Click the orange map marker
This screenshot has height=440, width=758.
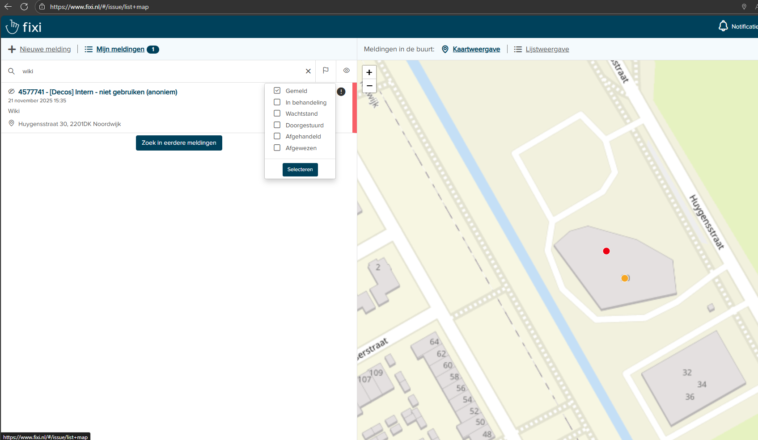coord(625,278)
